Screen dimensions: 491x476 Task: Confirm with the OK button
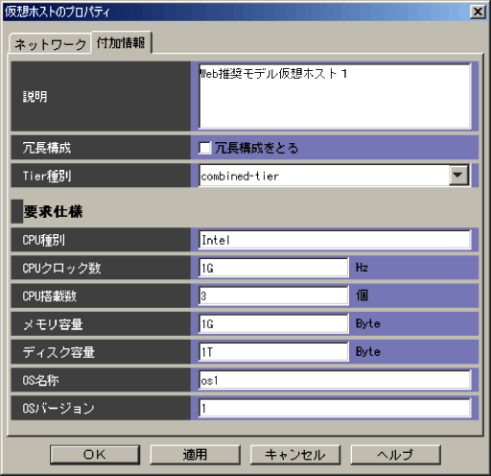[x=95, y=455]
